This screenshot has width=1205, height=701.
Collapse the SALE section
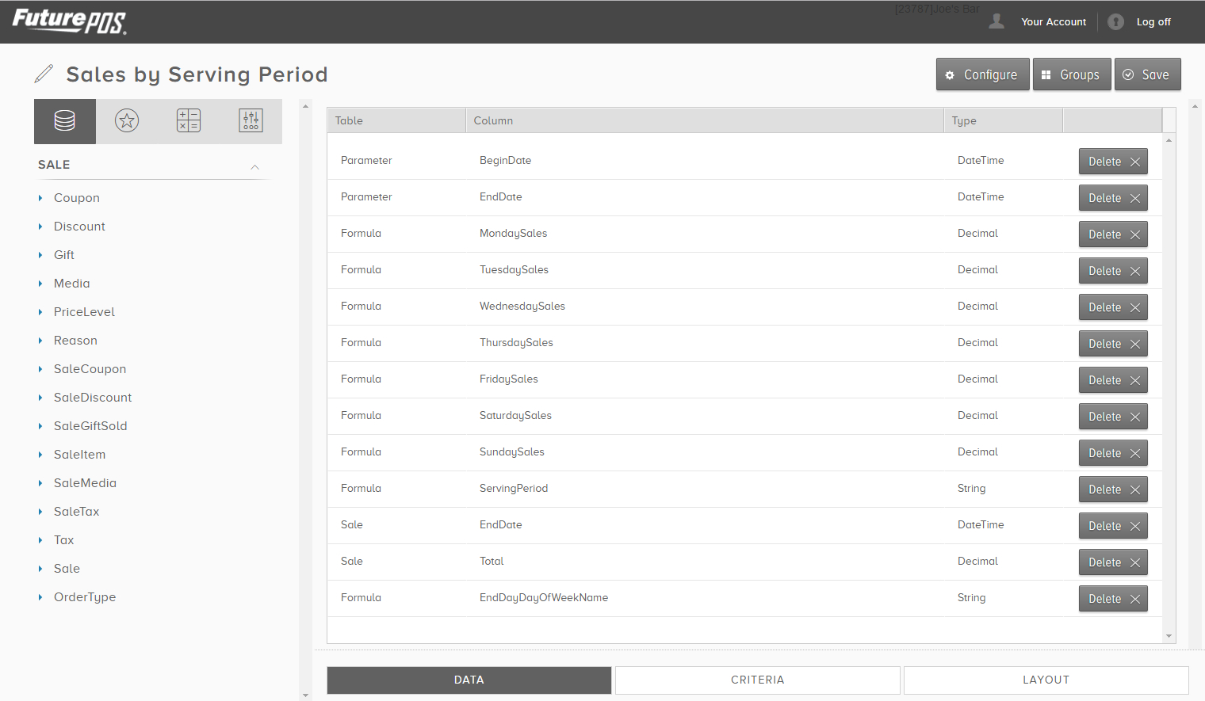[254, 167]
